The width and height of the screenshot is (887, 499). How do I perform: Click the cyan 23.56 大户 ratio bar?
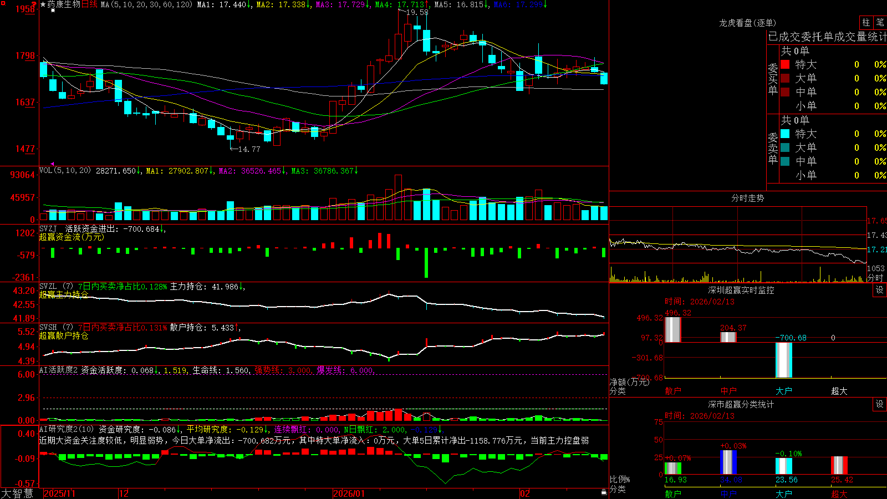[784, 466]
